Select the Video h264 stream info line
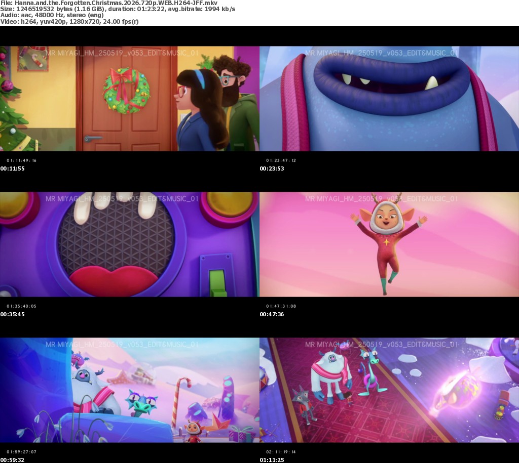 69,22
